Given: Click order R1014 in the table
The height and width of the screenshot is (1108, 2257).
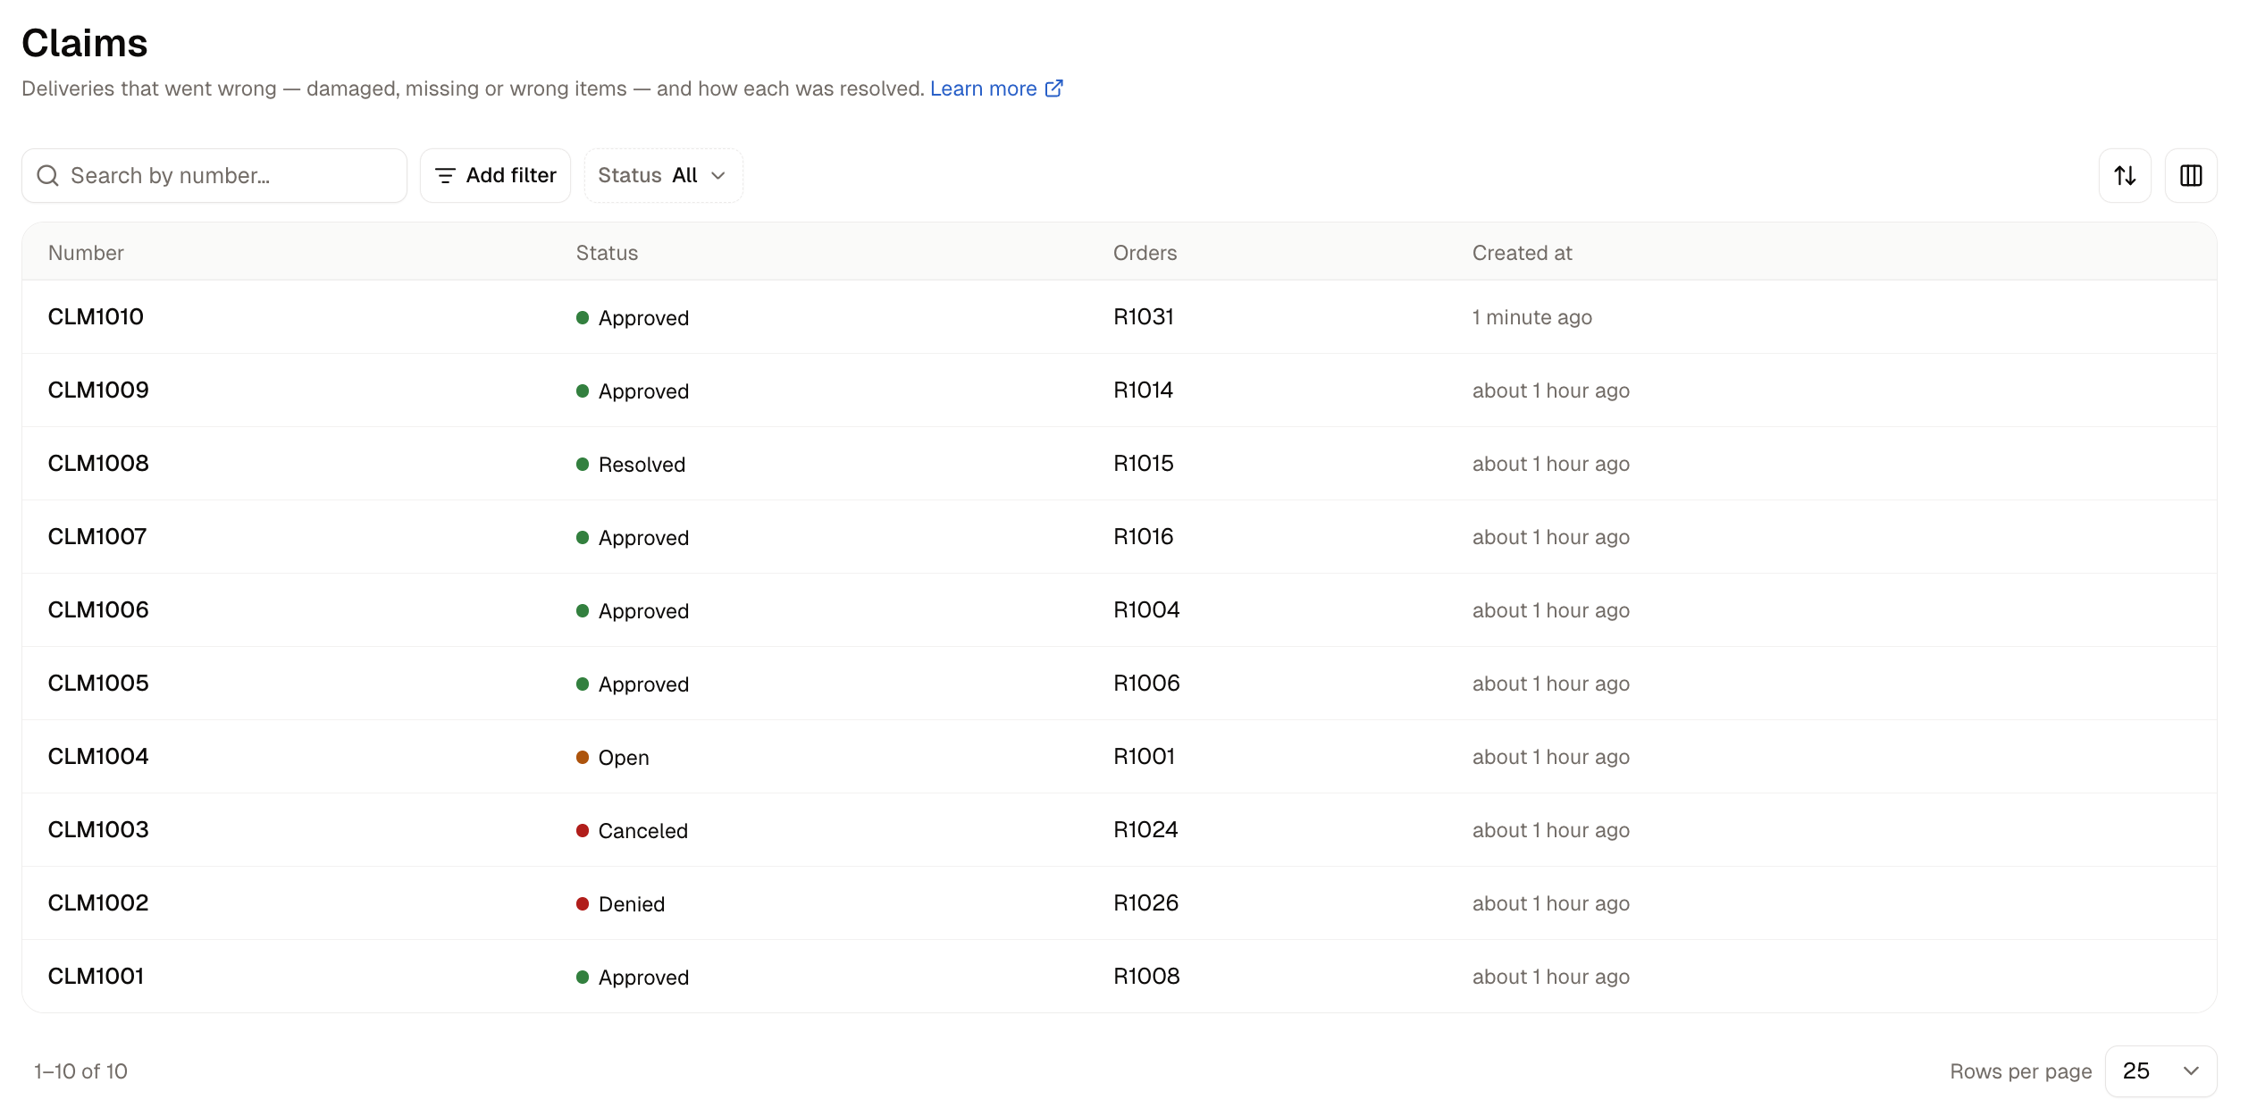Looking at the screenshot, I should point(1143,390).
